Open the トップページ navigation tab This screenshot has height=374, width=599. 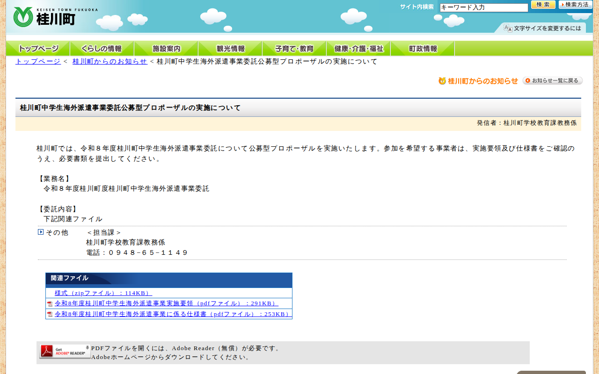point(38,49)
